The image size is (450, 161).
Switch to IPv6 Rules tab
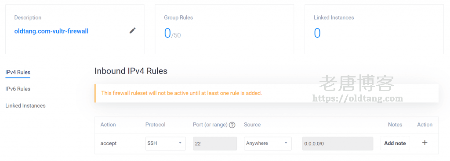[18, 89]
